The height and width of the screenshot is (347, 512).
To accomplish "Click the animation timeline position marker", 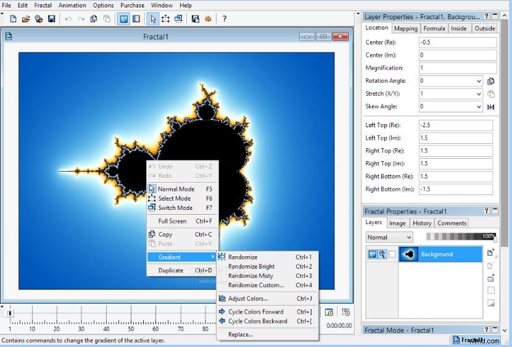I will [x=10, y=313].
